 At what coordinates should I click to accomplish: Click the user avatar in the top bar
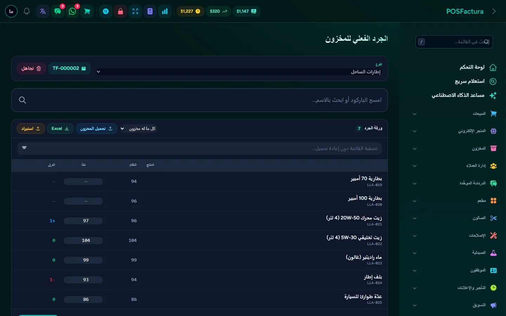(11, 11)
